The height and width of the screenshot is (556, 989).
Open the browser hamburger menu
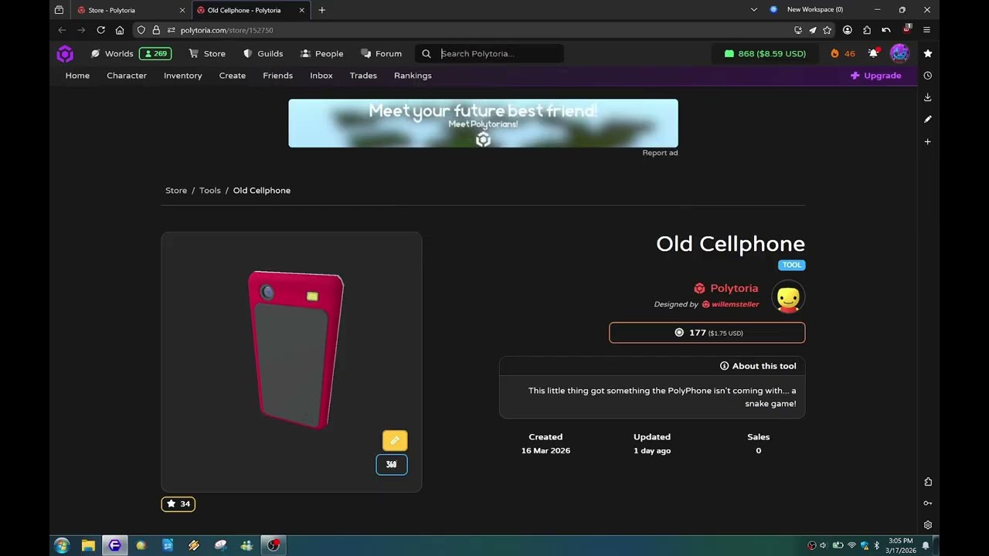tap(926, 30)
